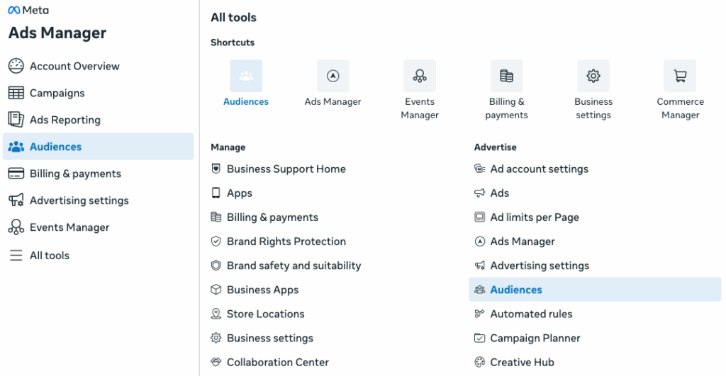
Task: Select Billing & payments in the sidebar
Action: [x=98, y=173]
